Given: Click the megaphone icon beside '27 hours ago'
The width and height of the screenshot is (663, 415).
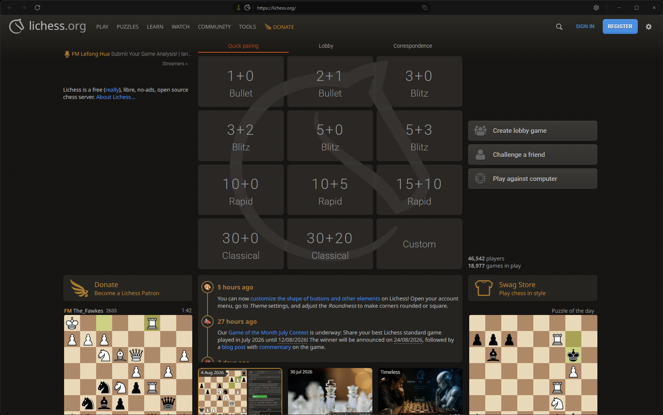Looking at the screenshot, I should (207, 321).
